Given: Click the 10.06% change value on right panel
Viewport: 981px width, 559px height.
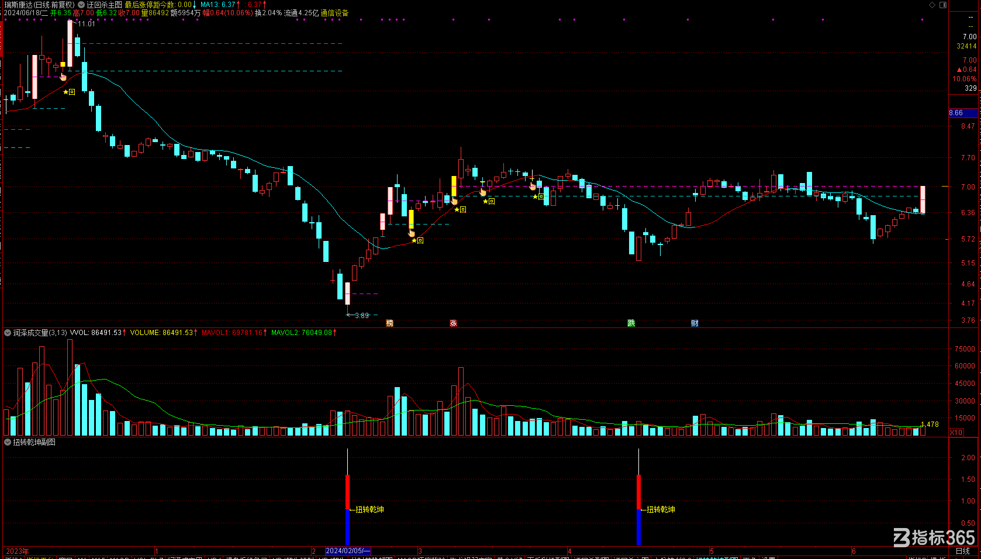Looking at the screenshot, I should tap(965, 79).
